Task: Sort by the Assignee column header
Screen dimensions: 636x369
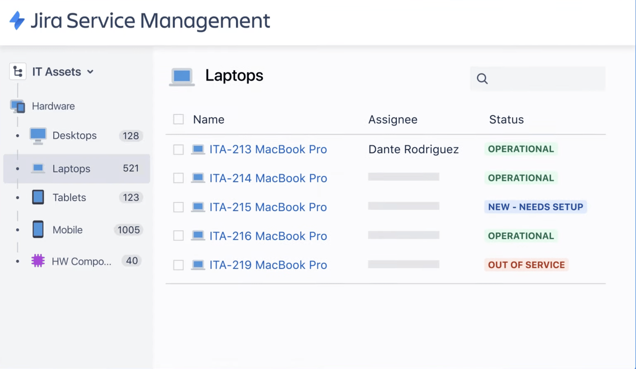Action: point(393,120)
